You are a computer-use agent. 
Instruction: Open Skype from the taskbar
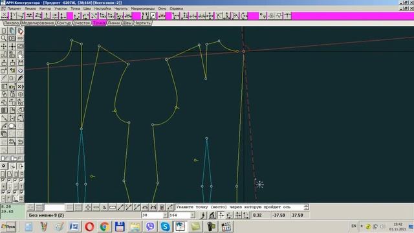click(166, 227)
